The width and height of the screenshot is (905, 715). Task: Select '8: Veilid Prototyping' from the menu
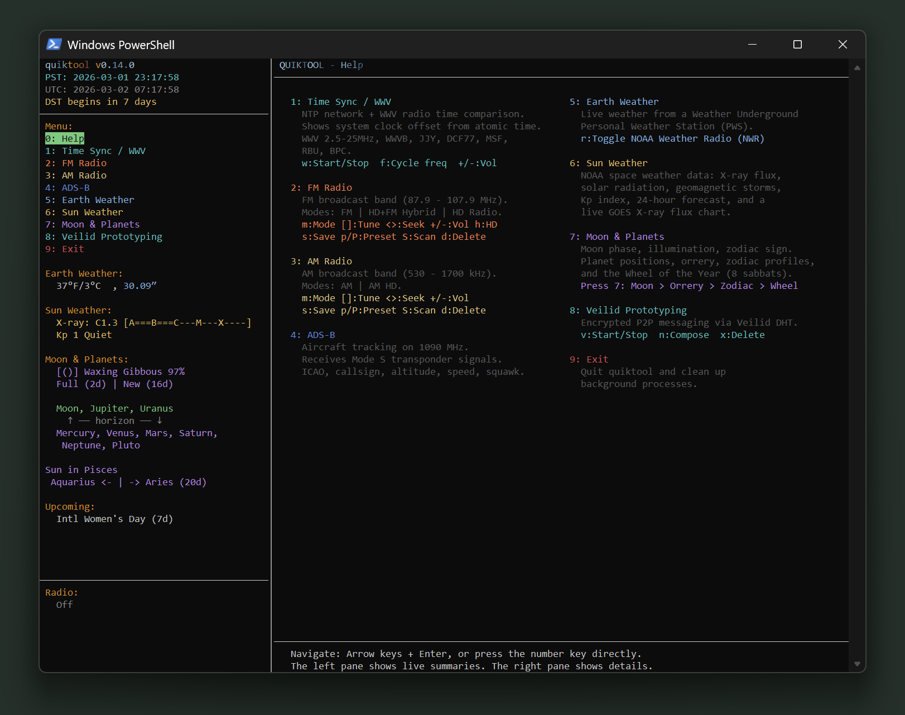[x=104, y=236]
